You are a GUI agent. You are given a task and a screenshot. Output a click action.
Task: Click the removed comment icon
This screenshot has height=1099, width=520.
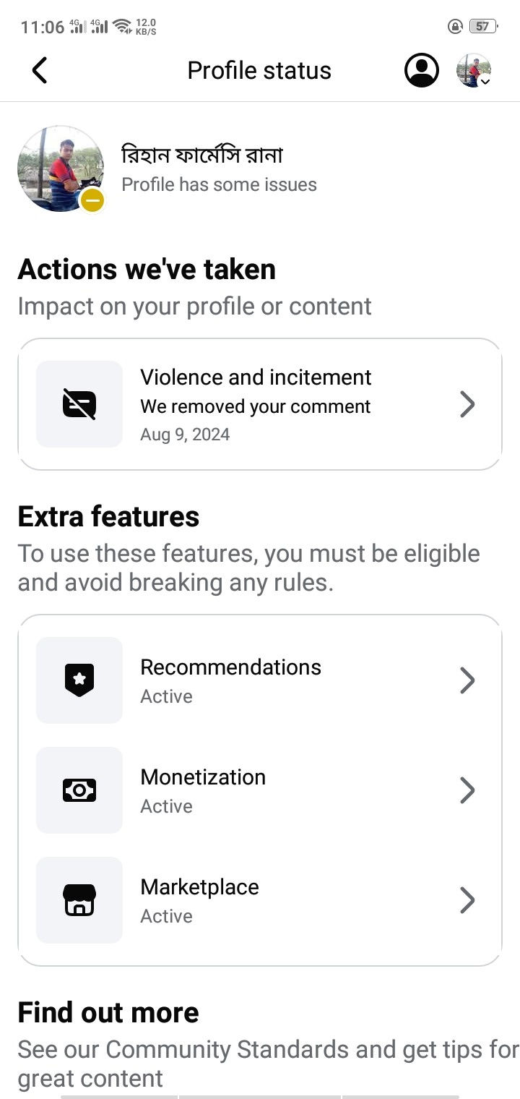(79, 404)
